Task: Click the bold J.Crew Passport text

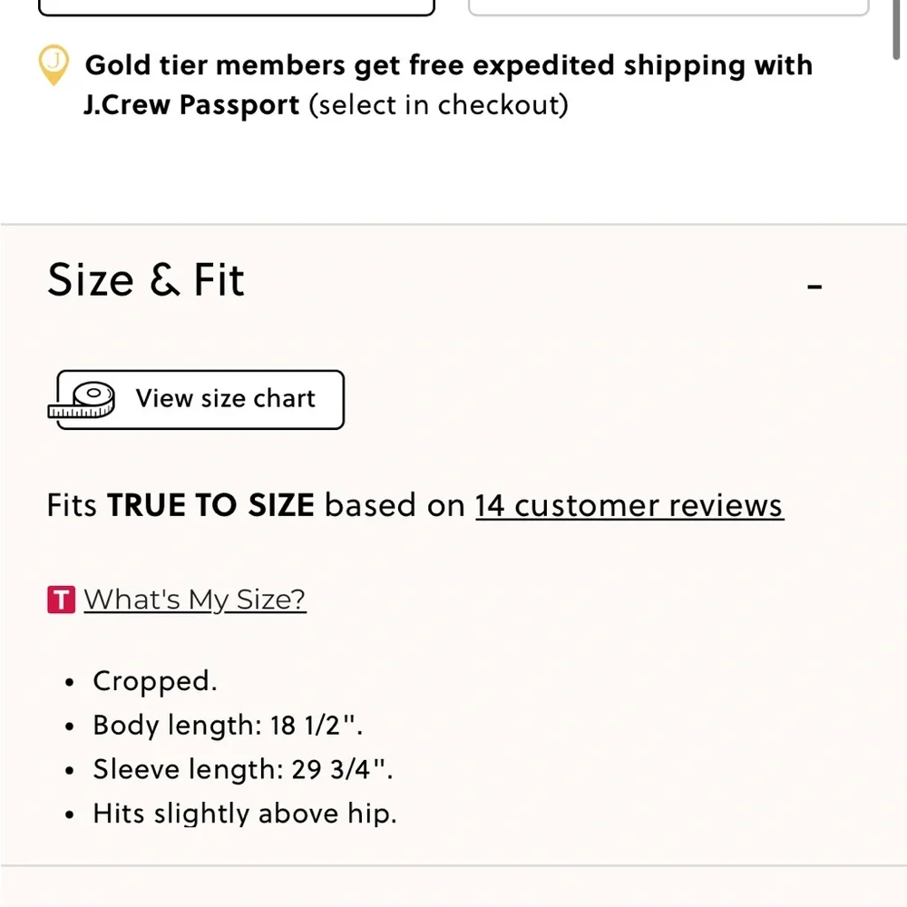Action: [x=191, y=105]
